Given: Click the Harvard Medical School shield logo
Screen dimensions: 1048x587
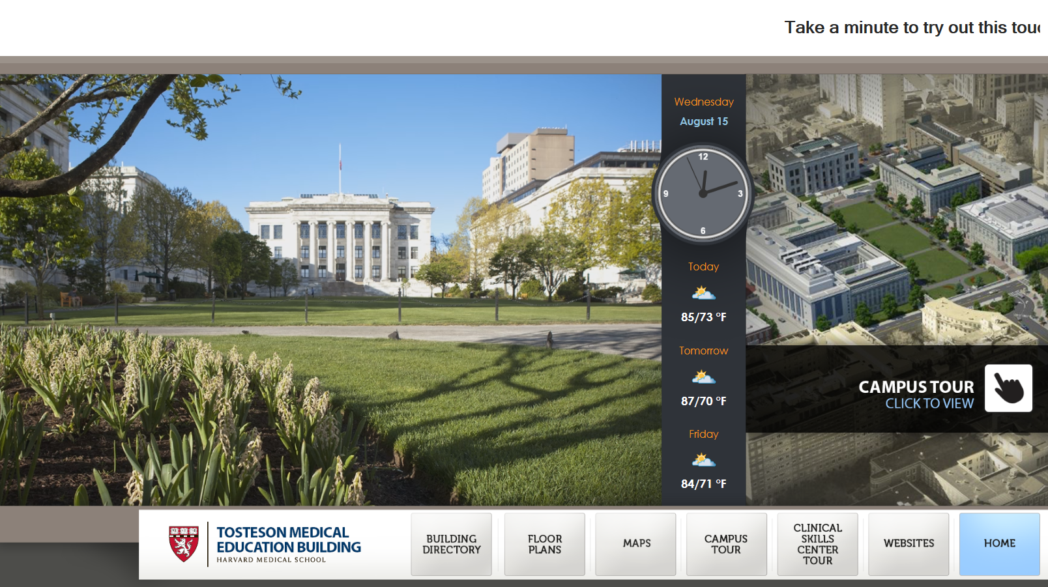Looking at the screenshot, I should click(184, 543).
